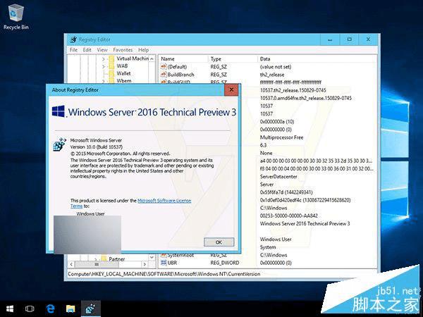Open the Edit menu in Registry Editor

87,50
